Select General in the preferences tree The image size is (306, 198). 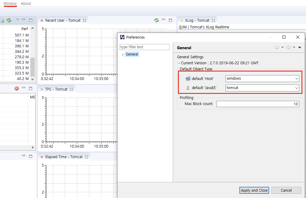[132, 54]
